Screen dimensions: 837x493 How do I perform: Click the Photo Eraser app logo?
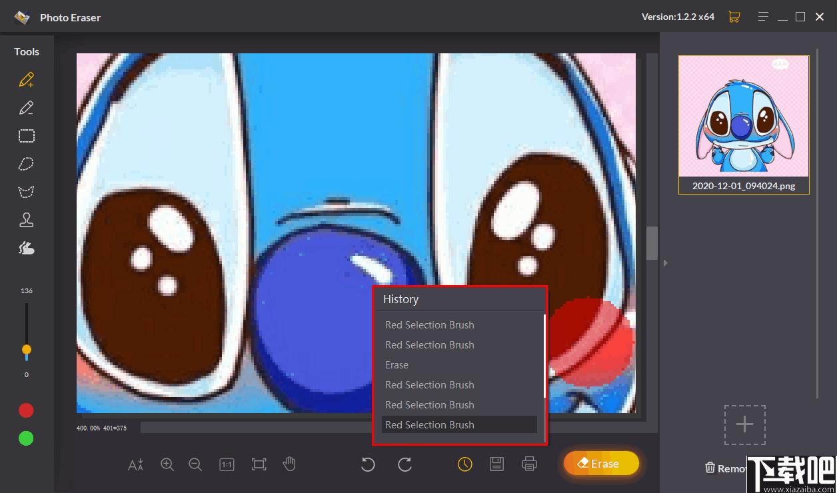pos(22,17)
